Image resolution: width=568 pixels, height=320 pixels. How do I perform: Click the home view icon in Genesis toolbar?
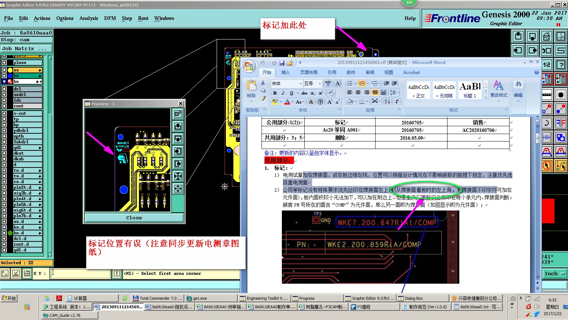[547, 36]
